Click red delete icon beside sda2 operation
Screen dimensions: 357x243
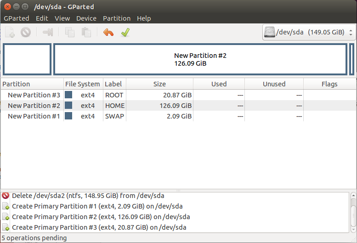[6, 195]
